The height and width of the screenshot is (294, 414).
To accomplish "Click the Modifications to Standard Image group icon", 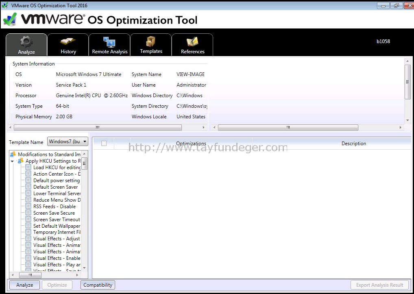I will click(x=13, y=154).
